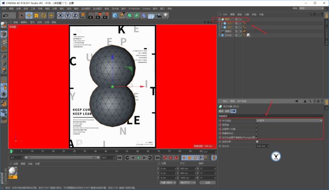
Task: Click the Light bulb icon in toolbar
Action: coord(166,16)
